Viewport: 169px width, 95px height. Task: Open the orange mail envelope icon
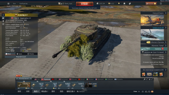coord(152,92)
